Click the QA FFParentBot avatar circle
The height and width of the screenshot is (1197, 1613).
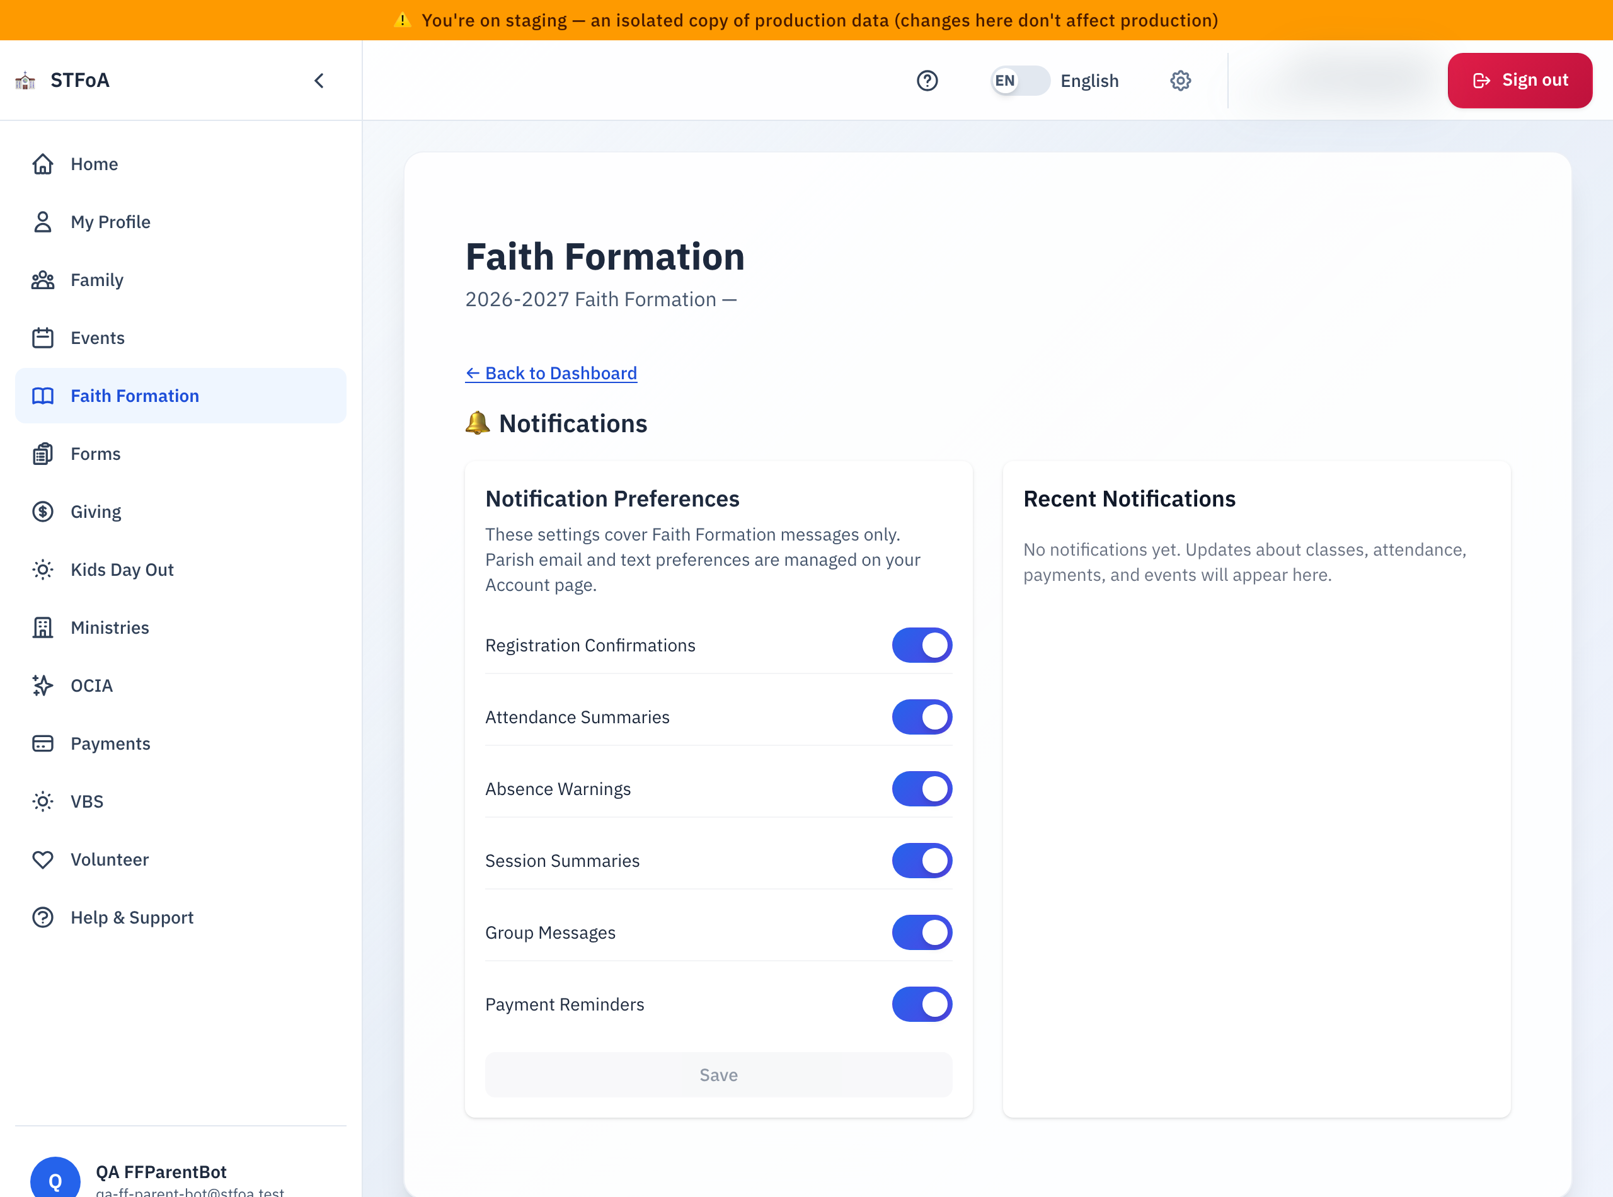55,1178
